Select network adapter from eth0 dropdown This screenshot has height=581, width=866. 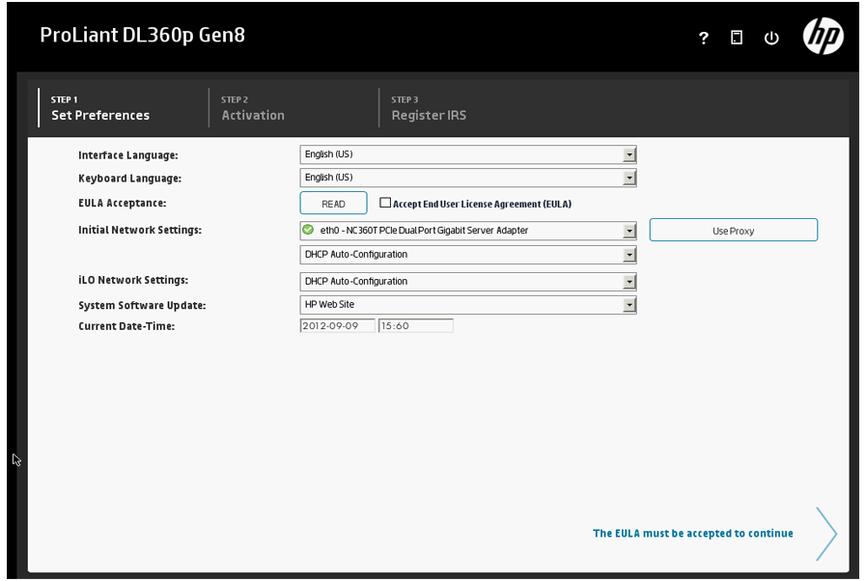[629, 231]
